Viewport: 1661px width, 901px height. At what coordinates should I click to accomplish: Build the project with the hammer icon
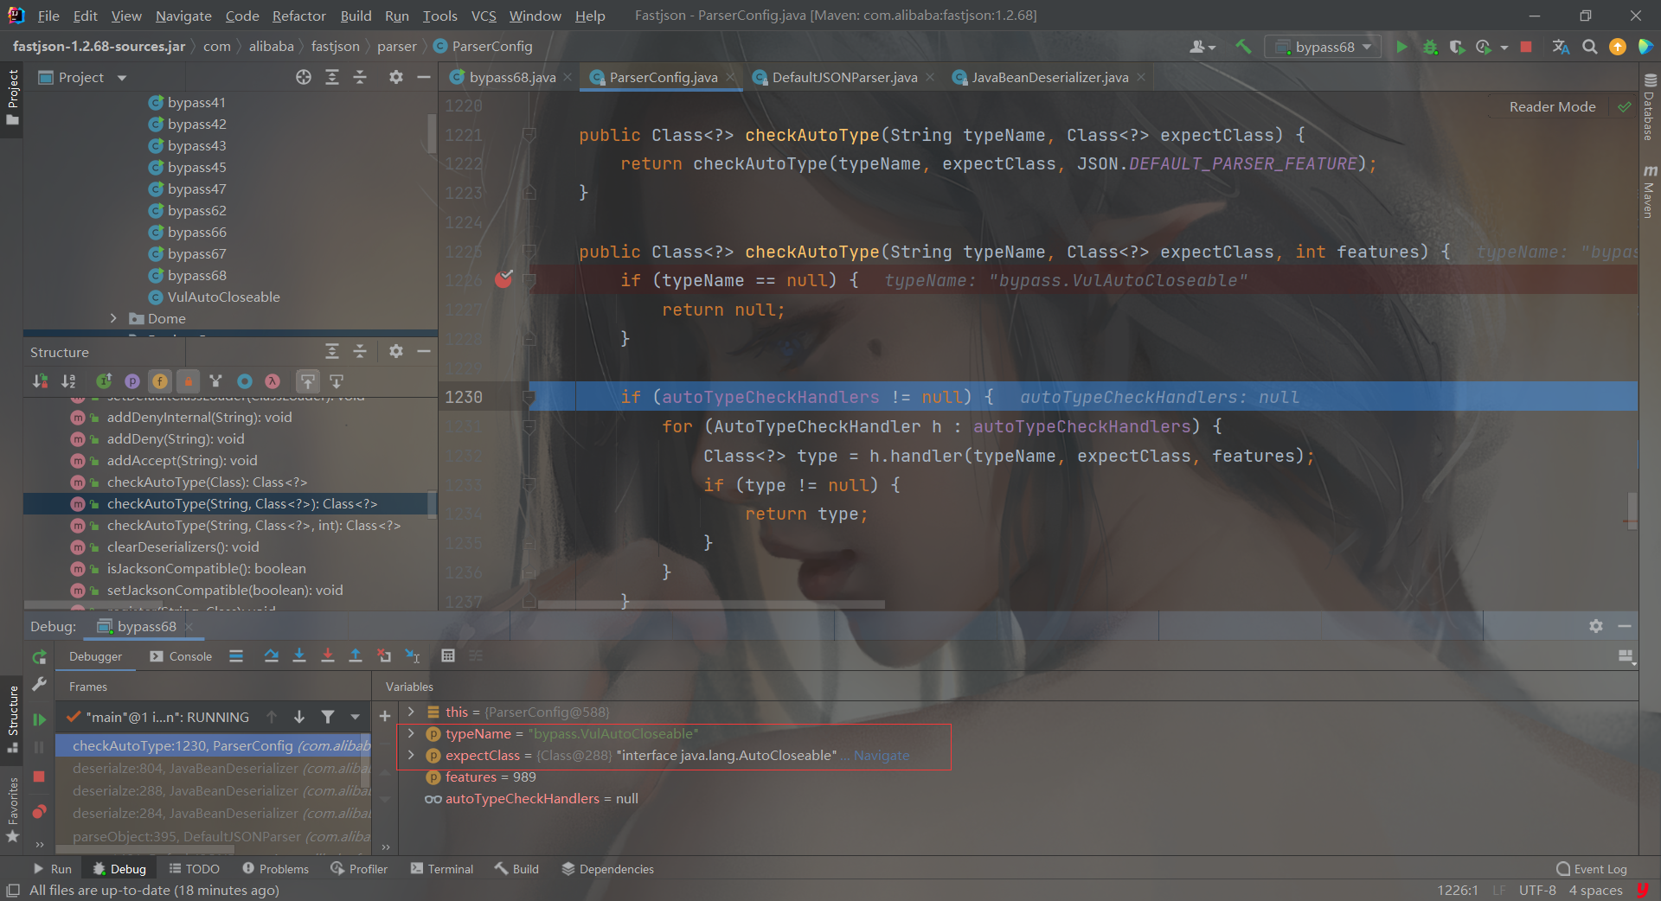pyautogui.click(x=1243, y=47)
